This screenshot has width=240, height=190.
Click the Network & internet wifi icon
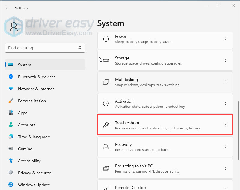tap(11, 89)
